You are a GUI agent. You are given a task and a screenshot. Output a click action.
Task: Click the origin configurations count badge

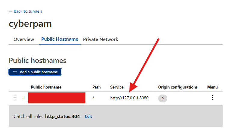pos(162,98)
